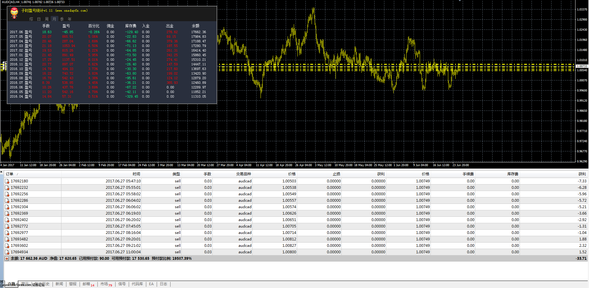
Task: Select the order opened at price 1.00812
Action: [296, 239]
